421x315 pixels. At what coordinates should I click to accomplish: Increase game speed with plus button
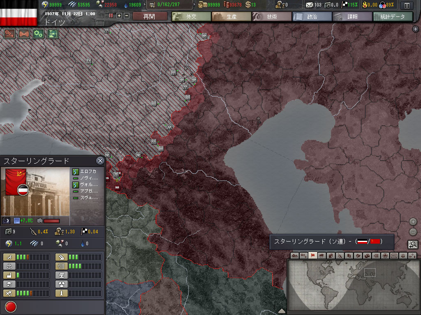[x=119, y=16]
